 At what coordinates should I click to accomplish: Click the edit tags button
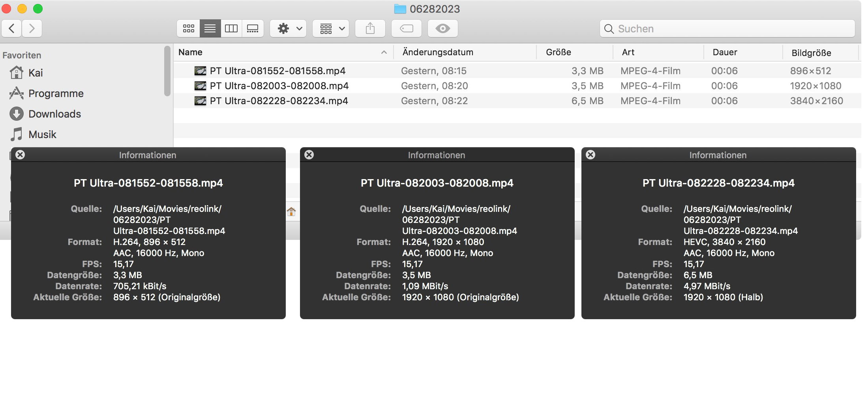(x=407, y=28)
